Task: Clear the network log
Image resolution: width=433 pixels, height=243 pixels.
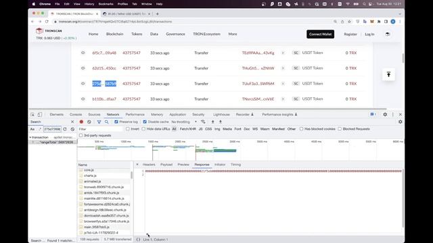Action: (89, 122)
